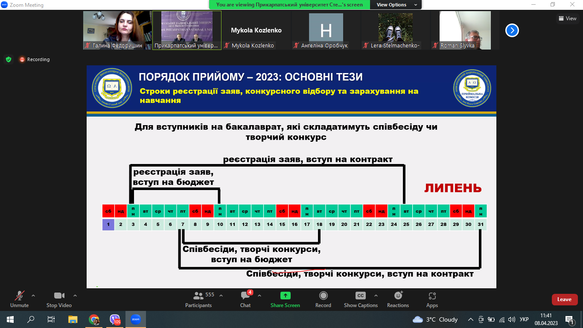Start recording with the Record icon

pos(323,296)
